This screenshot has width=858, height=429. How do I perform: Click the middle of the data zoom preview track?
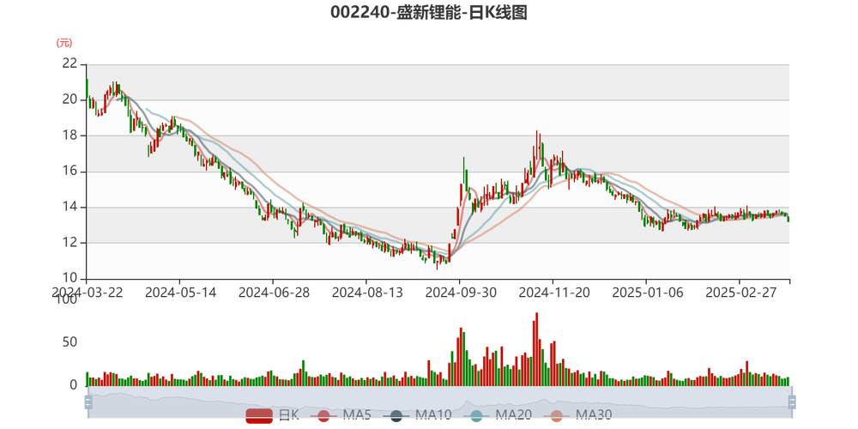tap(439, 402)
